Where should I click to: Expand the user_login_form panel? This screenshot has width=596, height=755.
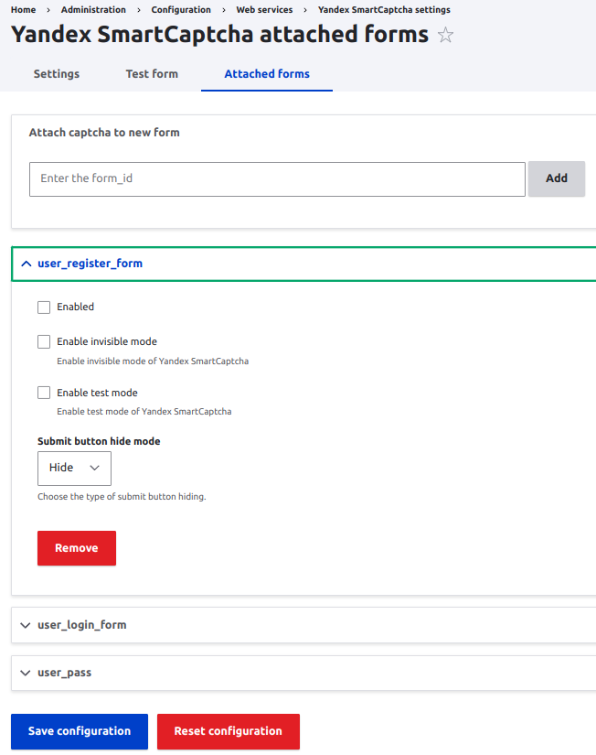coord(82,625)
